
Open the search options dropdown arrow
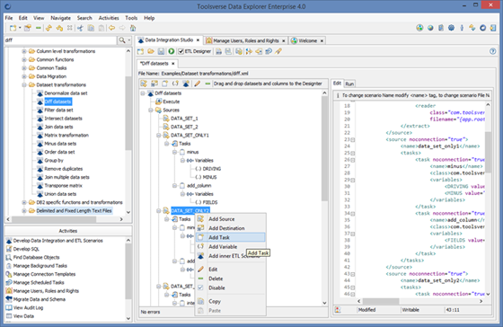tap(129, 40)
